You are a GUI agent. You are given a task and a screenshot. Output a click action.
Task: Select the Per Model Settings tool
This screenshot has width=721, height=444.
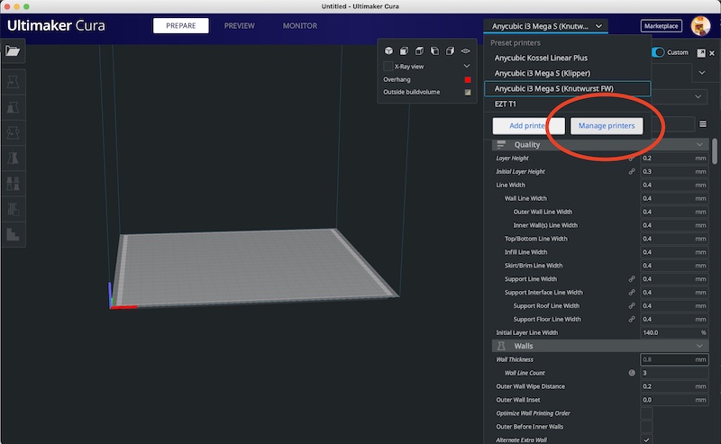13,184
